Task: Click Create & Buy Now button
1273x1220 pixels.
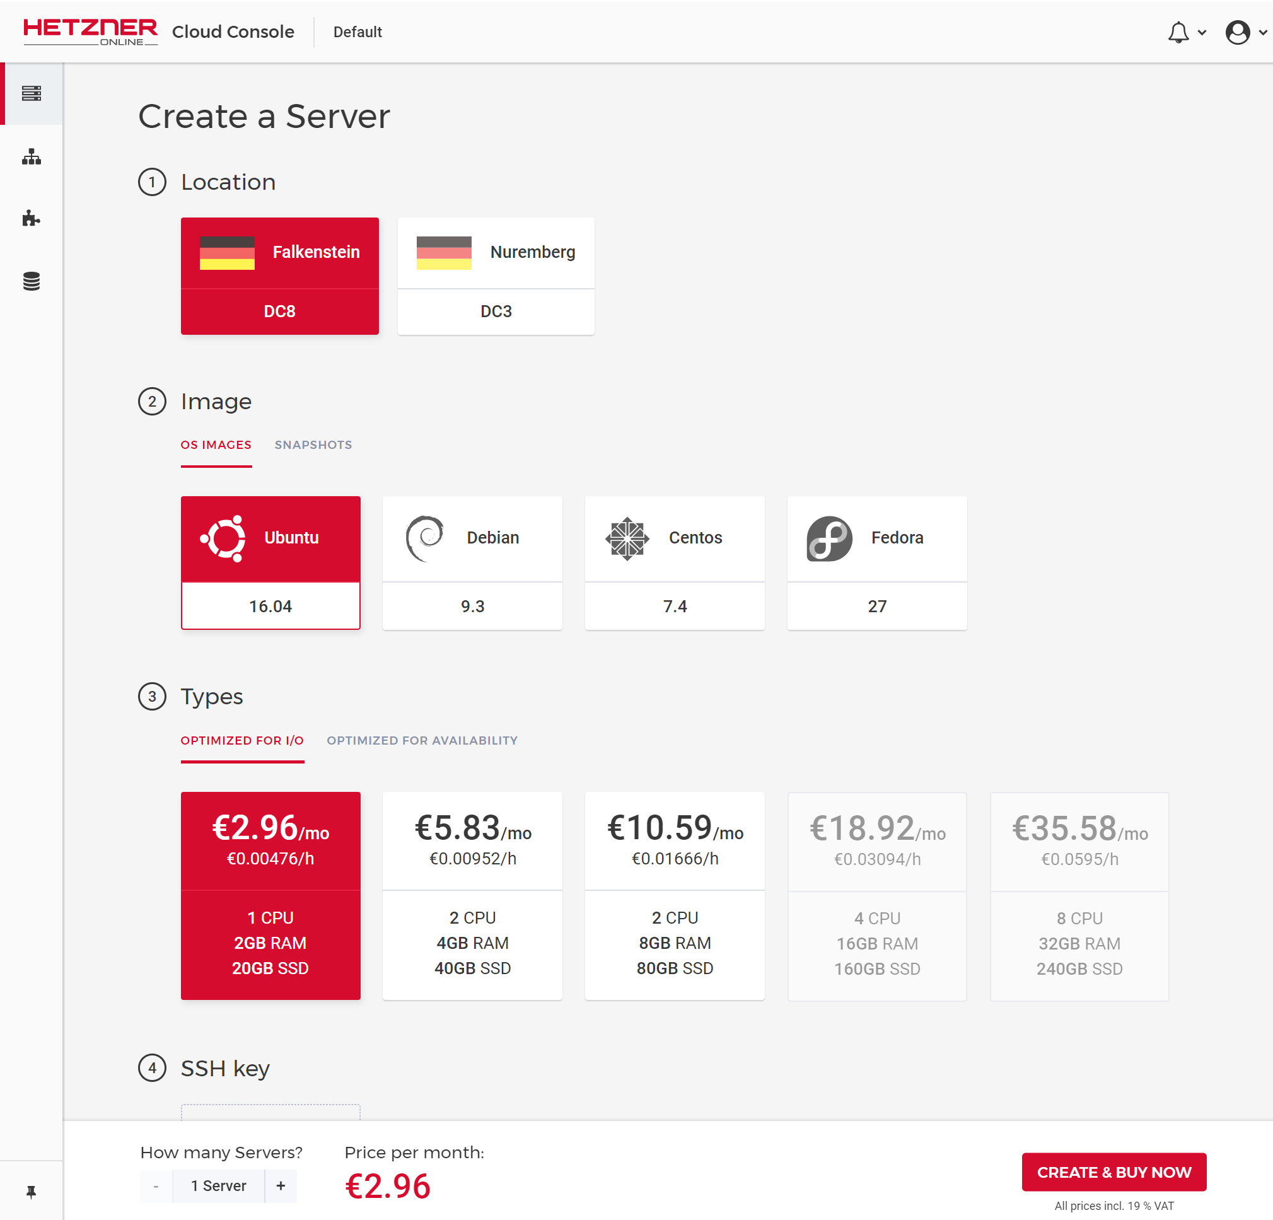Action: (1113, 1172)
